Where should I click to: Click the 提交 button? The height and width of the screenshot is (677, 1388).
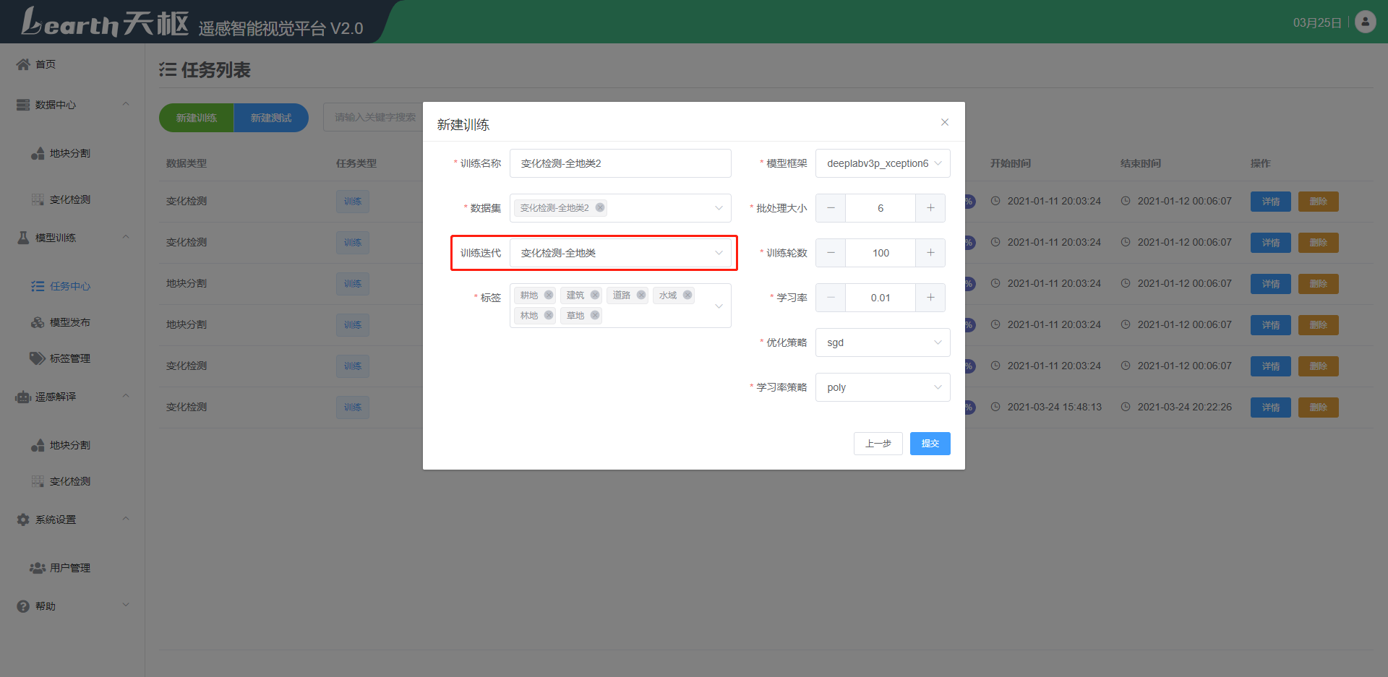[930, 444]
